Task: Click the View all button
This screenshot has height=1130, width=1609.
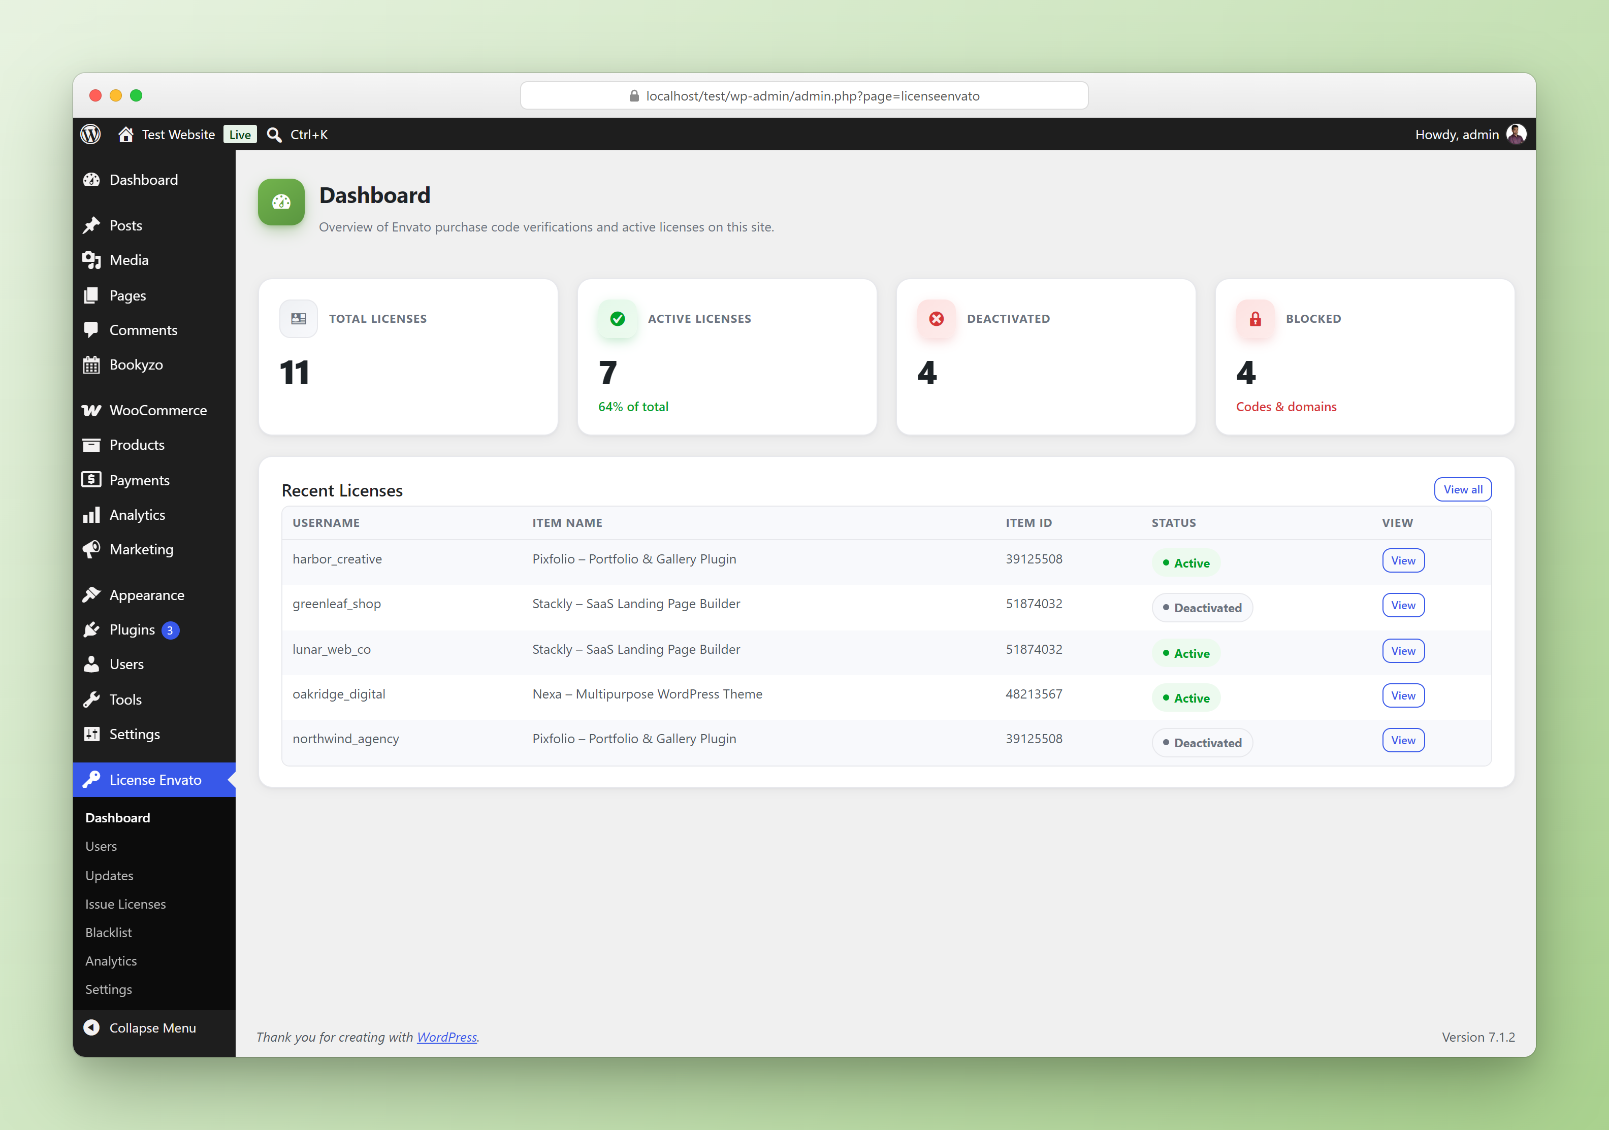Action: coord(1463,490)
